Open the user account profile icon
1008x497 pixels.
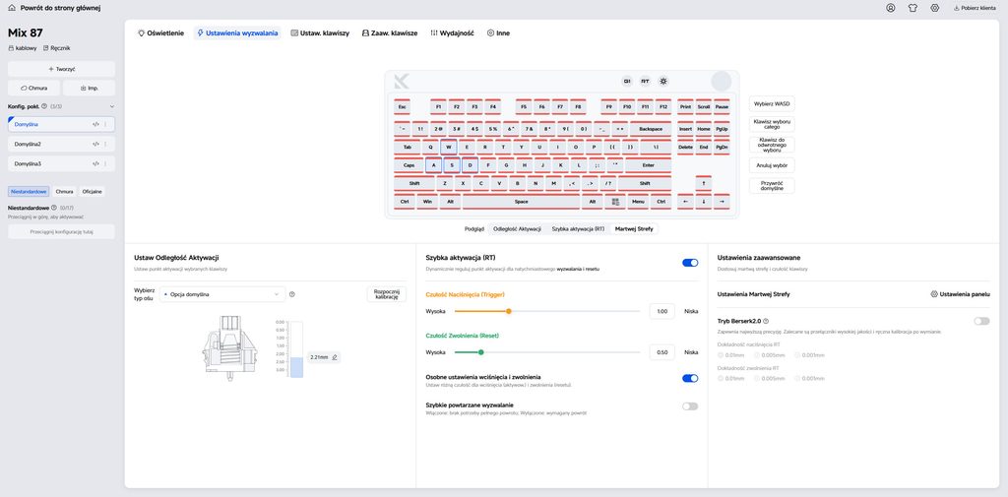(x=890, y=8)
